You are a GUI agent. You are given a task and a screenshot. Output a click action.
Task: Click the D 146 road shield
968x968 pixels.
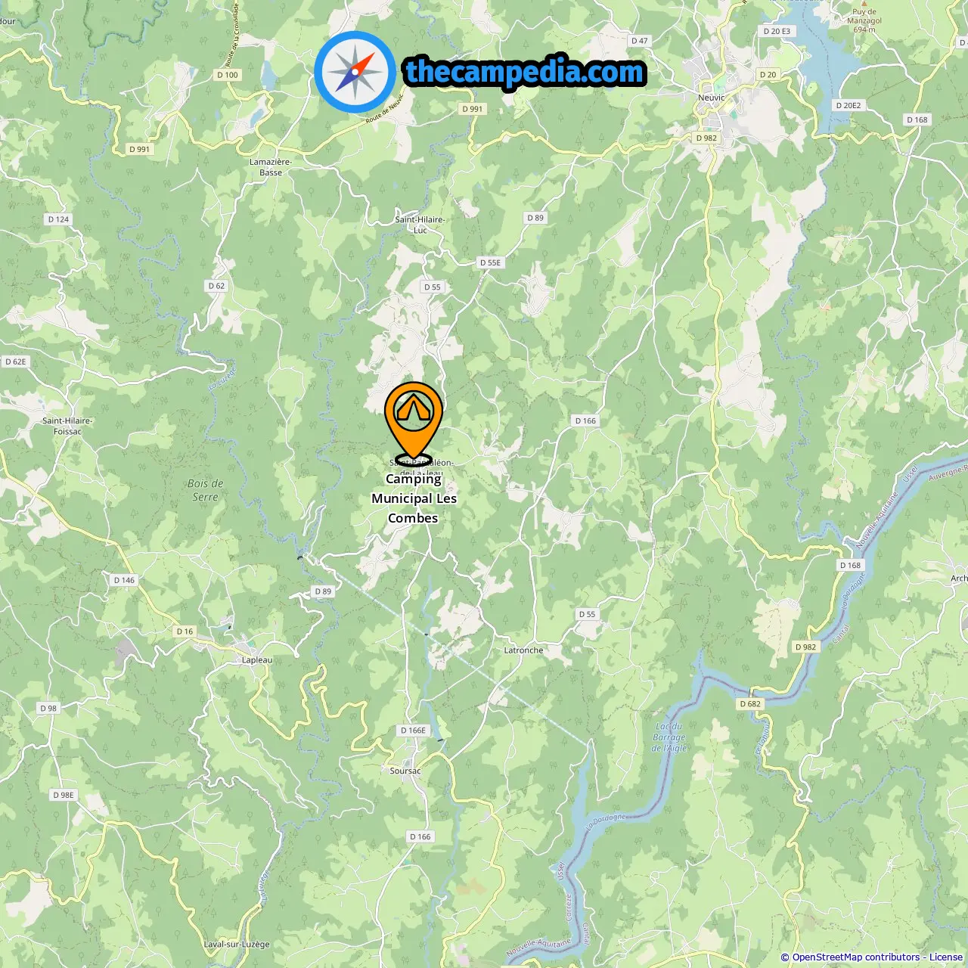point(124,581)
